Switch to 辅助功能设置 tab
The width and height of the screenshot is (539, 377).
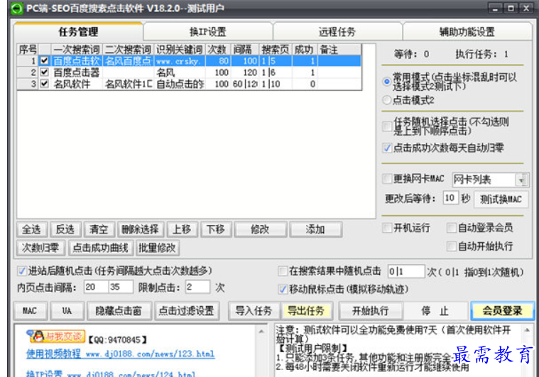click(x=467, y=32)
